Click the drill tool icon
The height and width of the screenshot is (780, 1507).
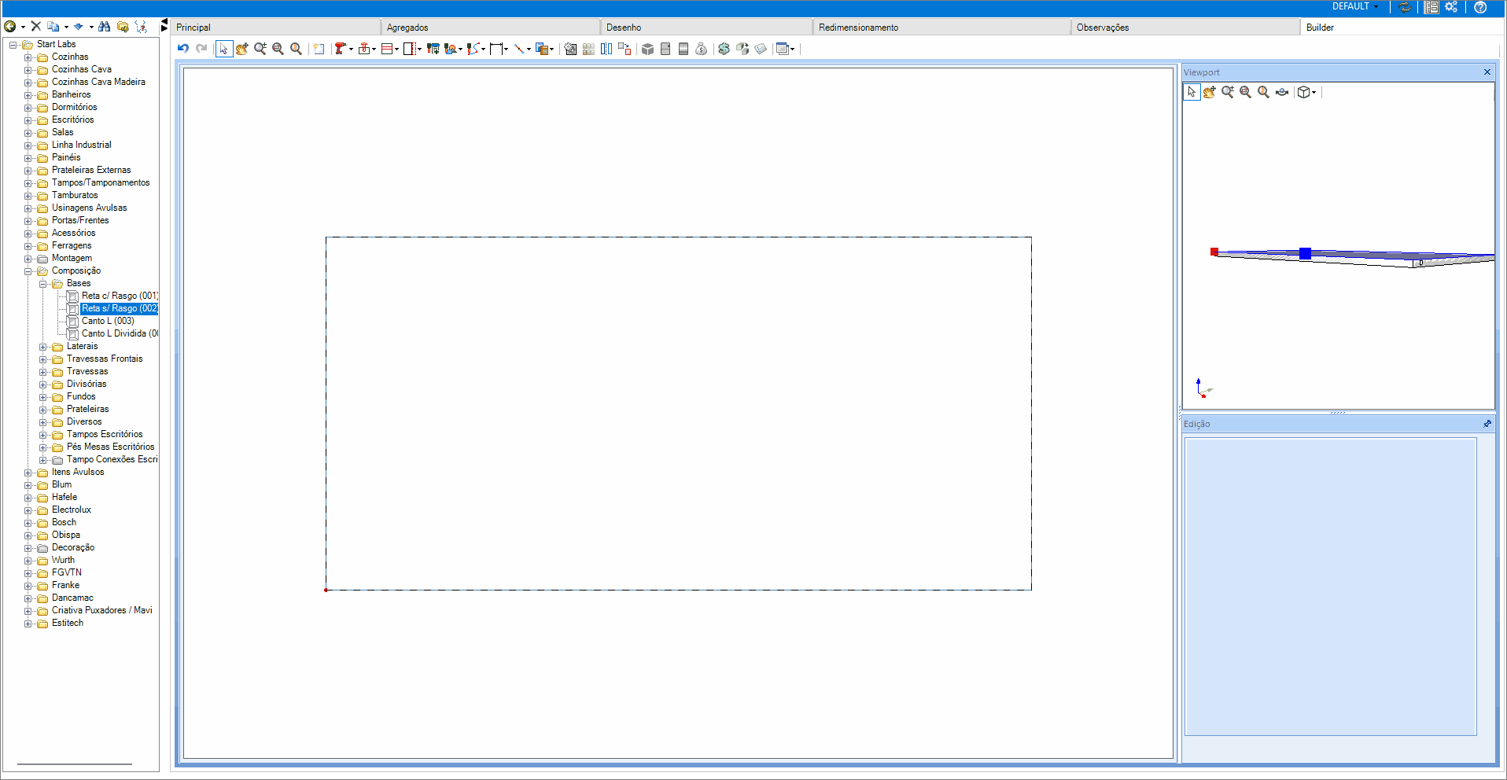pyautogui.click(x=340, y=49)
